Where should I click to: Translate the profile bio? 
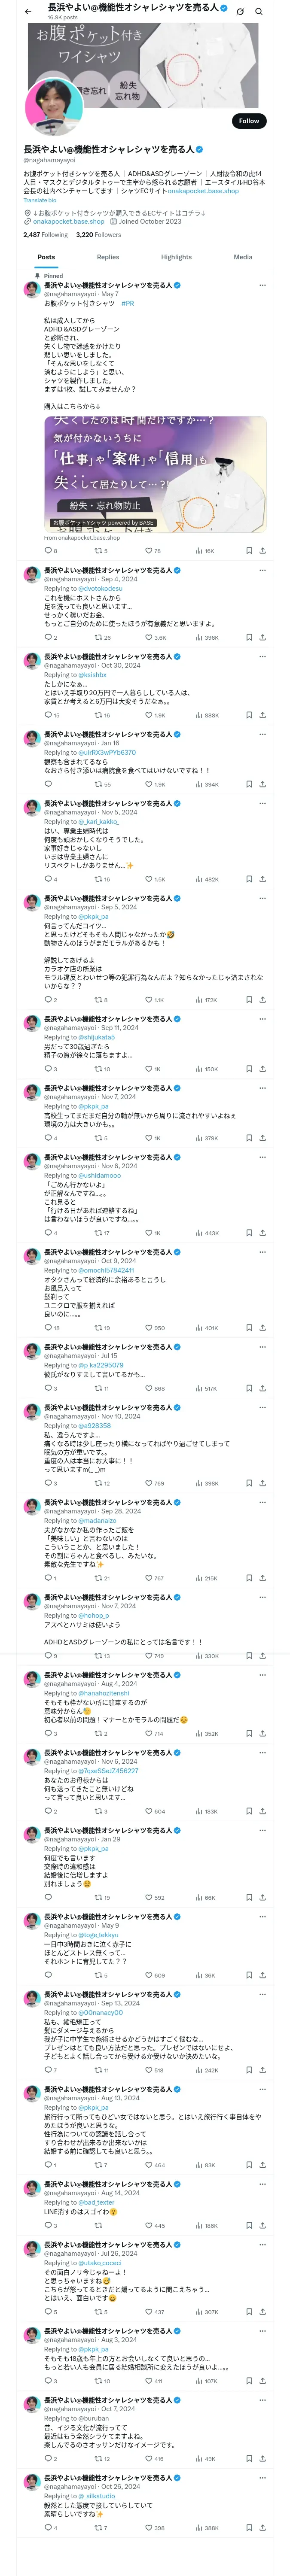coord(40,200)
